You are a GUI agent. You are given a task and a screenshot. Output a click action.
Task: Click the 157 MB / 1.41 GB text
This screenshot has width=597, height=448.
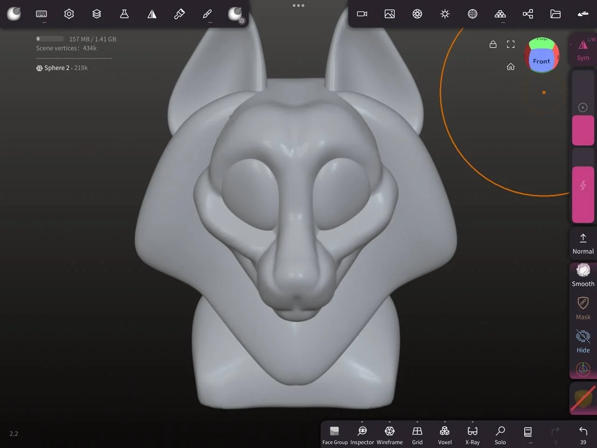coord(93,39)
